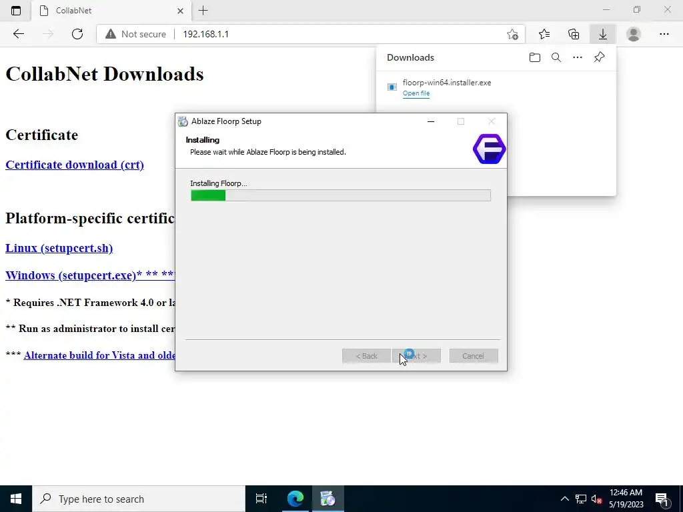The image size is (683, 512).
Task: Open Certificate download (crt) link
Action: click(75, 165)
